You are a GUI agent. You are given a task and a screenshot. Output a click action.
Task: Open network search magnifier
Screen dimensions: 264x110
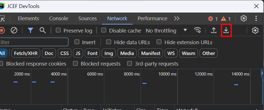tap(43, 30)
